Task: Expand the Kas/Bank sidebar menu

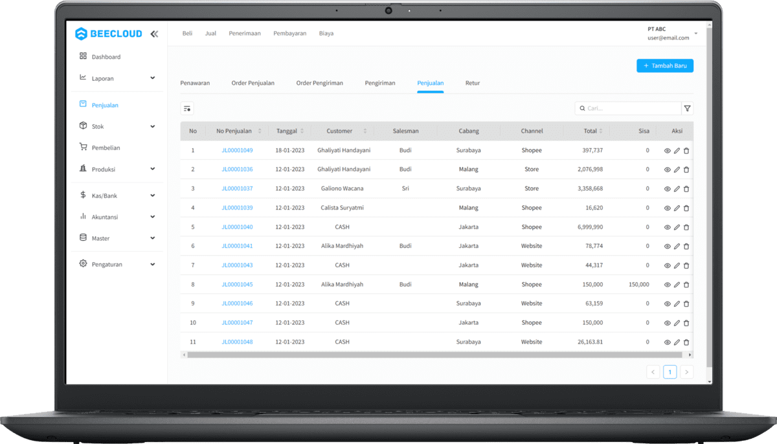Action: click(153, 195)
